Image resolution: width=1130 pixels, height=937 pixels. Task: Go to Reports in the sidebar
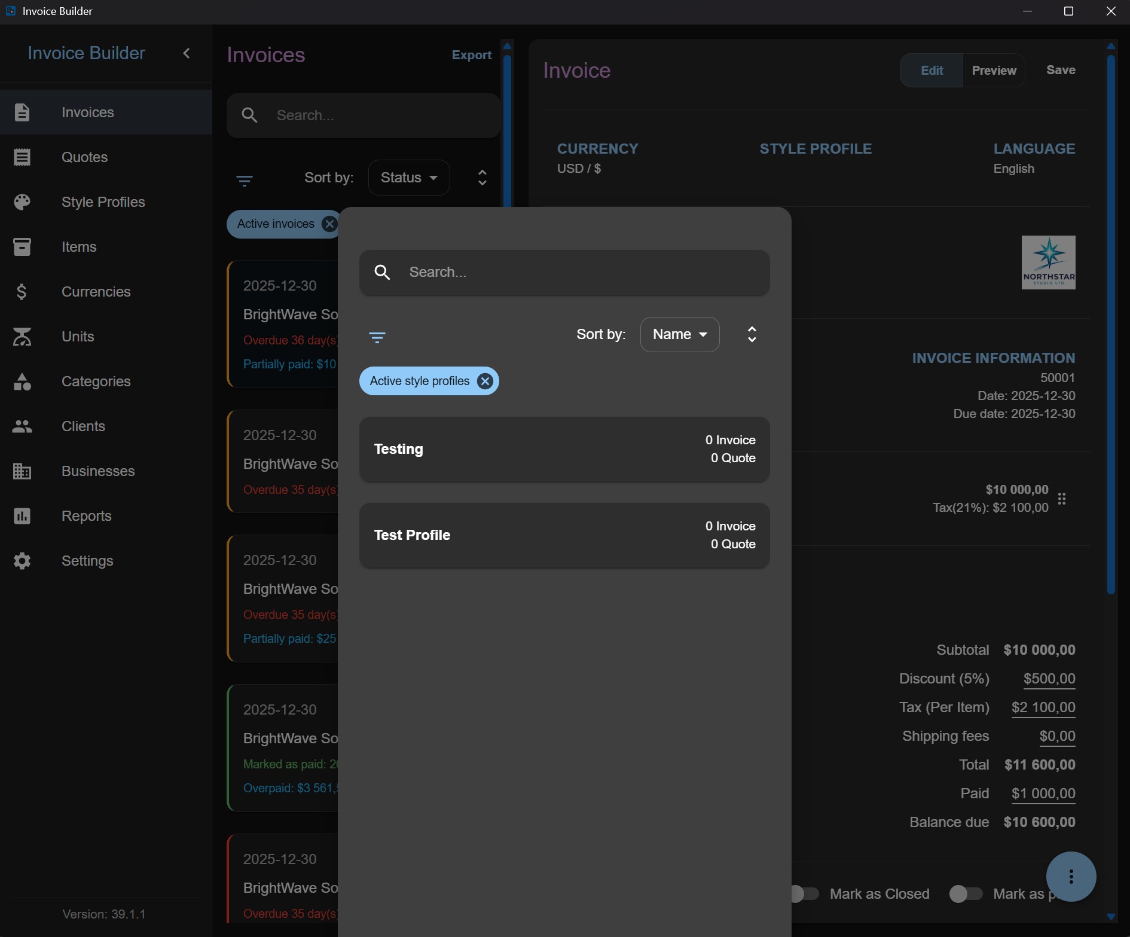(x=106, y=516)
